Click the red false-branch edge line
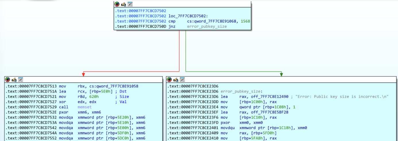The image size is (398, 141). pyautogui.click(x=179, y=51)
